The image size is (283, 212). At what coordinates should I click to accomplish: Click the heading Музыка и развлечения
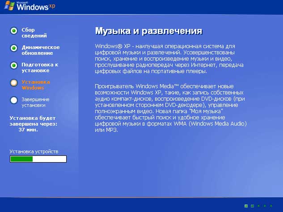(x=148, y=31)
